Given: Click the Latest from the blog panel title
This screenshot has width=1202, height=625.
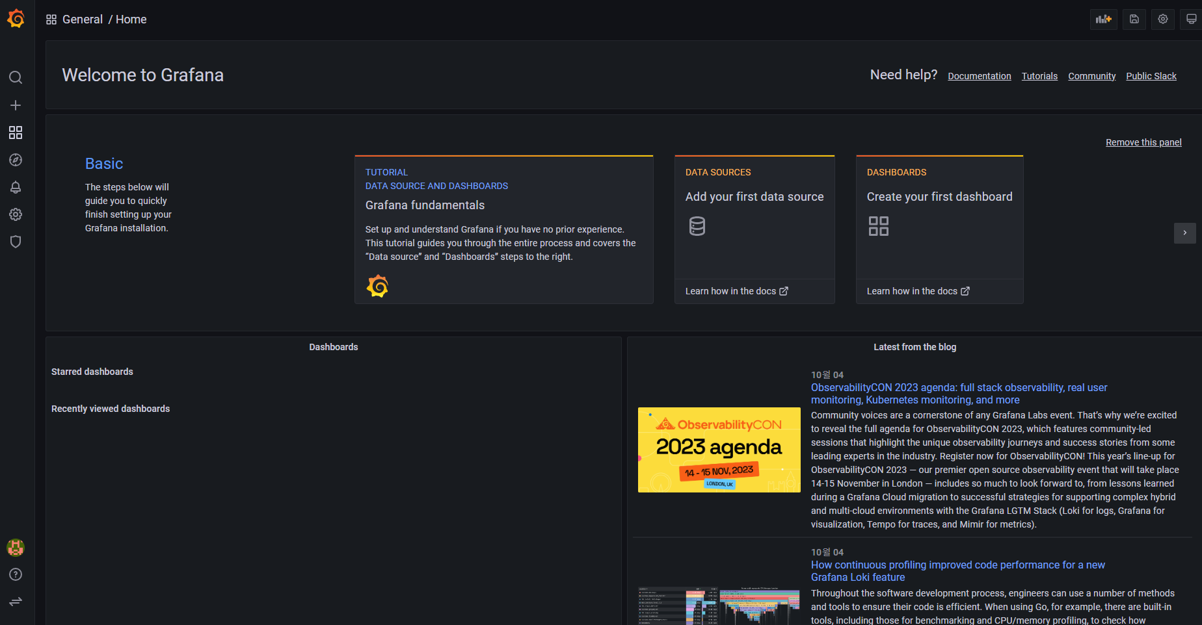Looking at the screenshot, I should [915, 347].
